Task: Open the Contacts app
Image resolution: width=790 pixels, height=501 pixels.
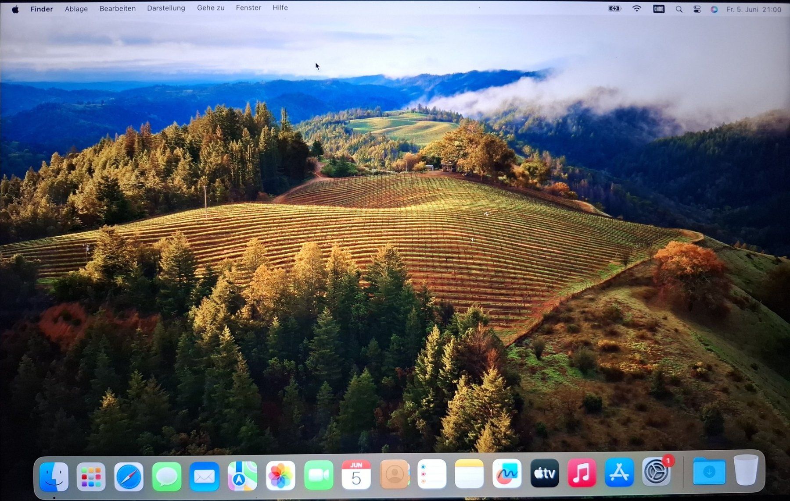Action: coord(394,474)
